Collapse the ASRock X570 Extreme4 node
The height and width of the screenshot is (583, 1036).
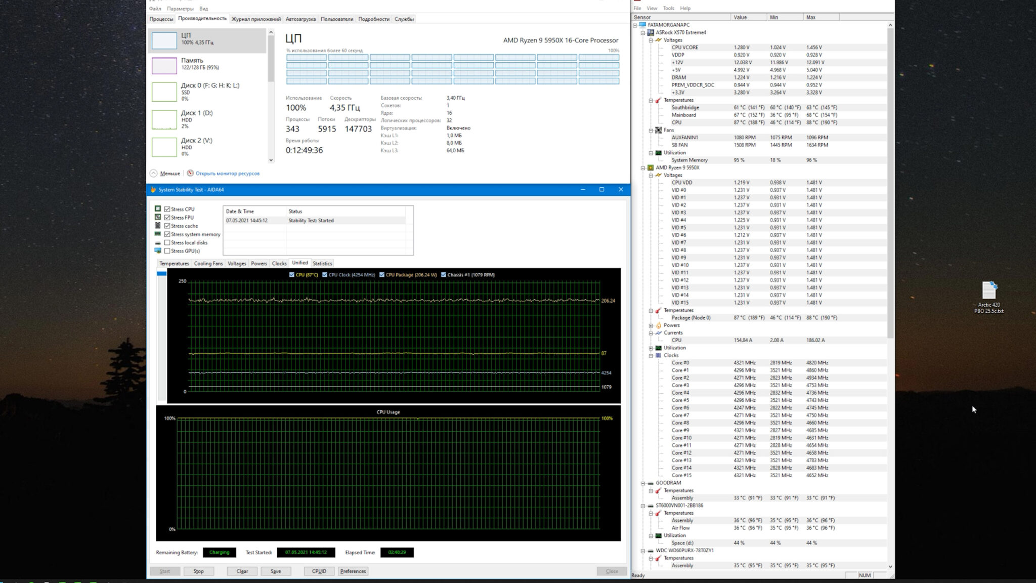(643, 32)
